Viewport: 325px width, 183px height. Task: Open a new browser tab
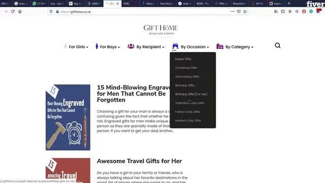click(289, 4)
